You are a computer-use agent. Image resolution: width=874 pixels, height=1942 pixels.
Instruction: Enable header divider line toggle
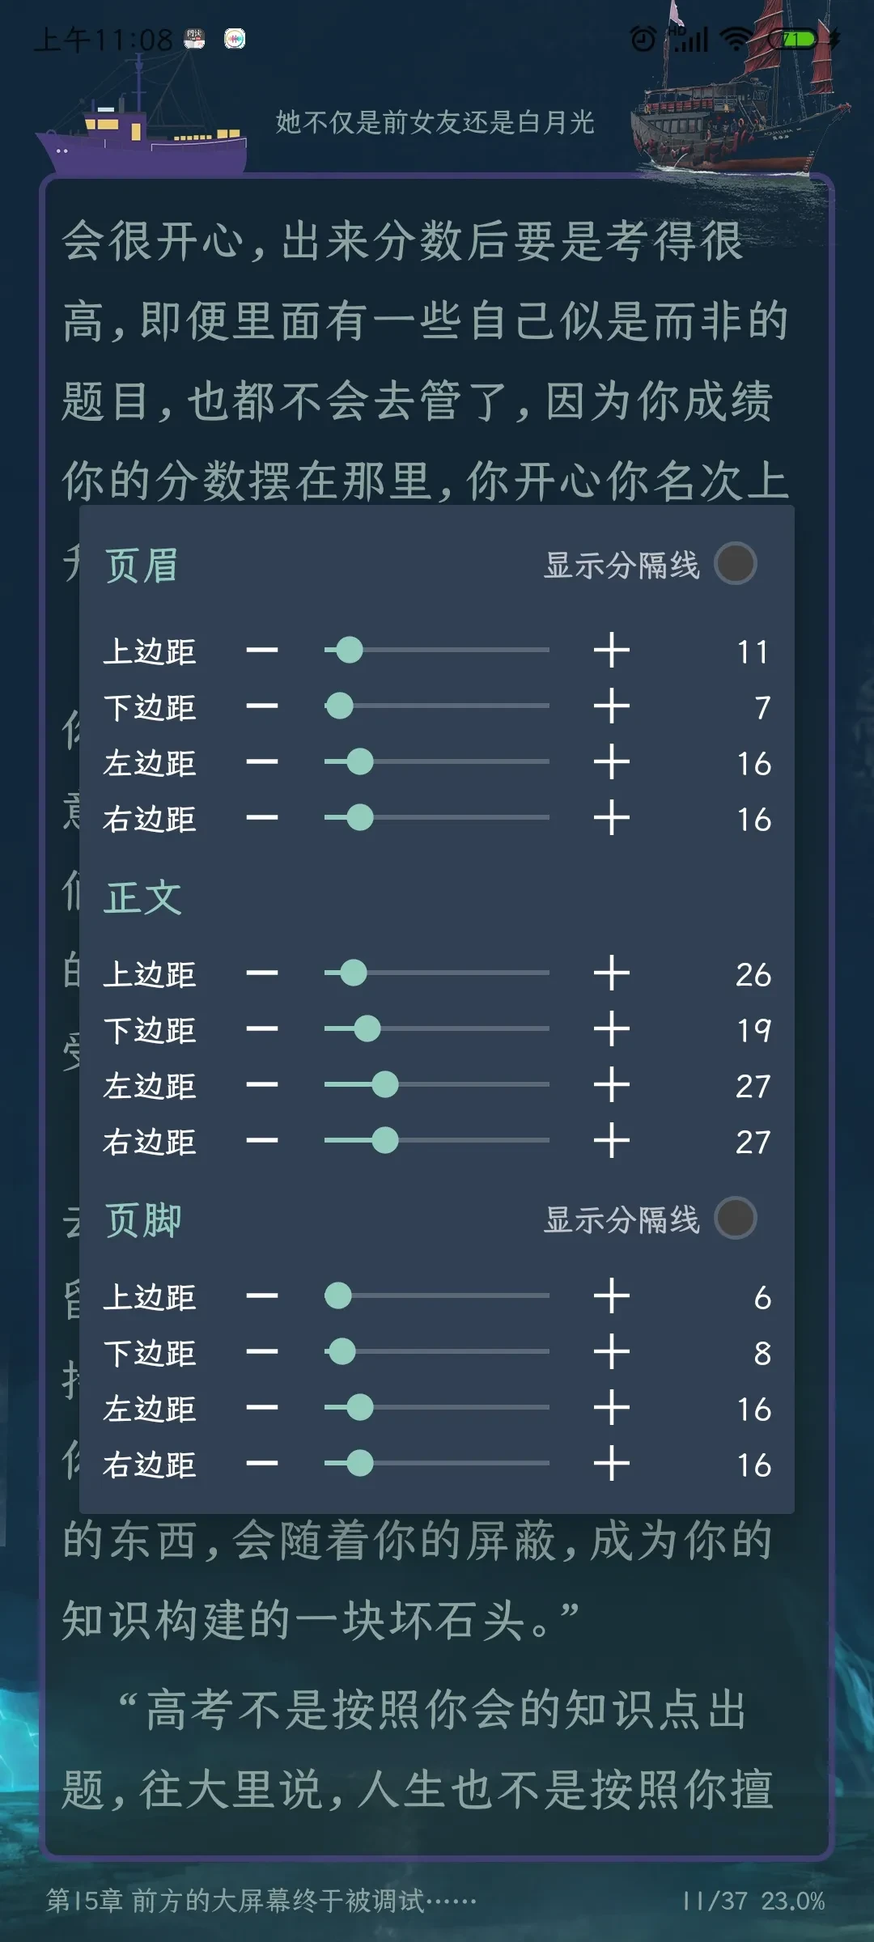pos(736,564)
